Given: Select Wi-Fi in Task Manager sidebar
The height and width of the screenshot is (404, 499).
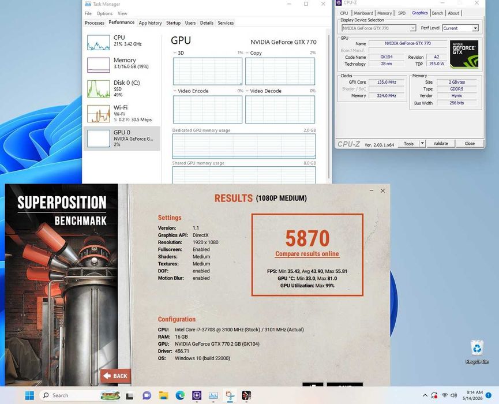Looking at the screenshot, I should click(122, 113).
